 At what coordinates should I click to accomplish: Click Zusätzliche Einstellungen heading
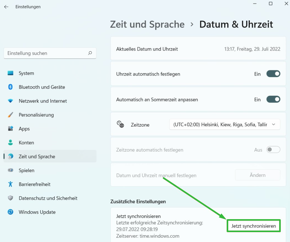138,202
